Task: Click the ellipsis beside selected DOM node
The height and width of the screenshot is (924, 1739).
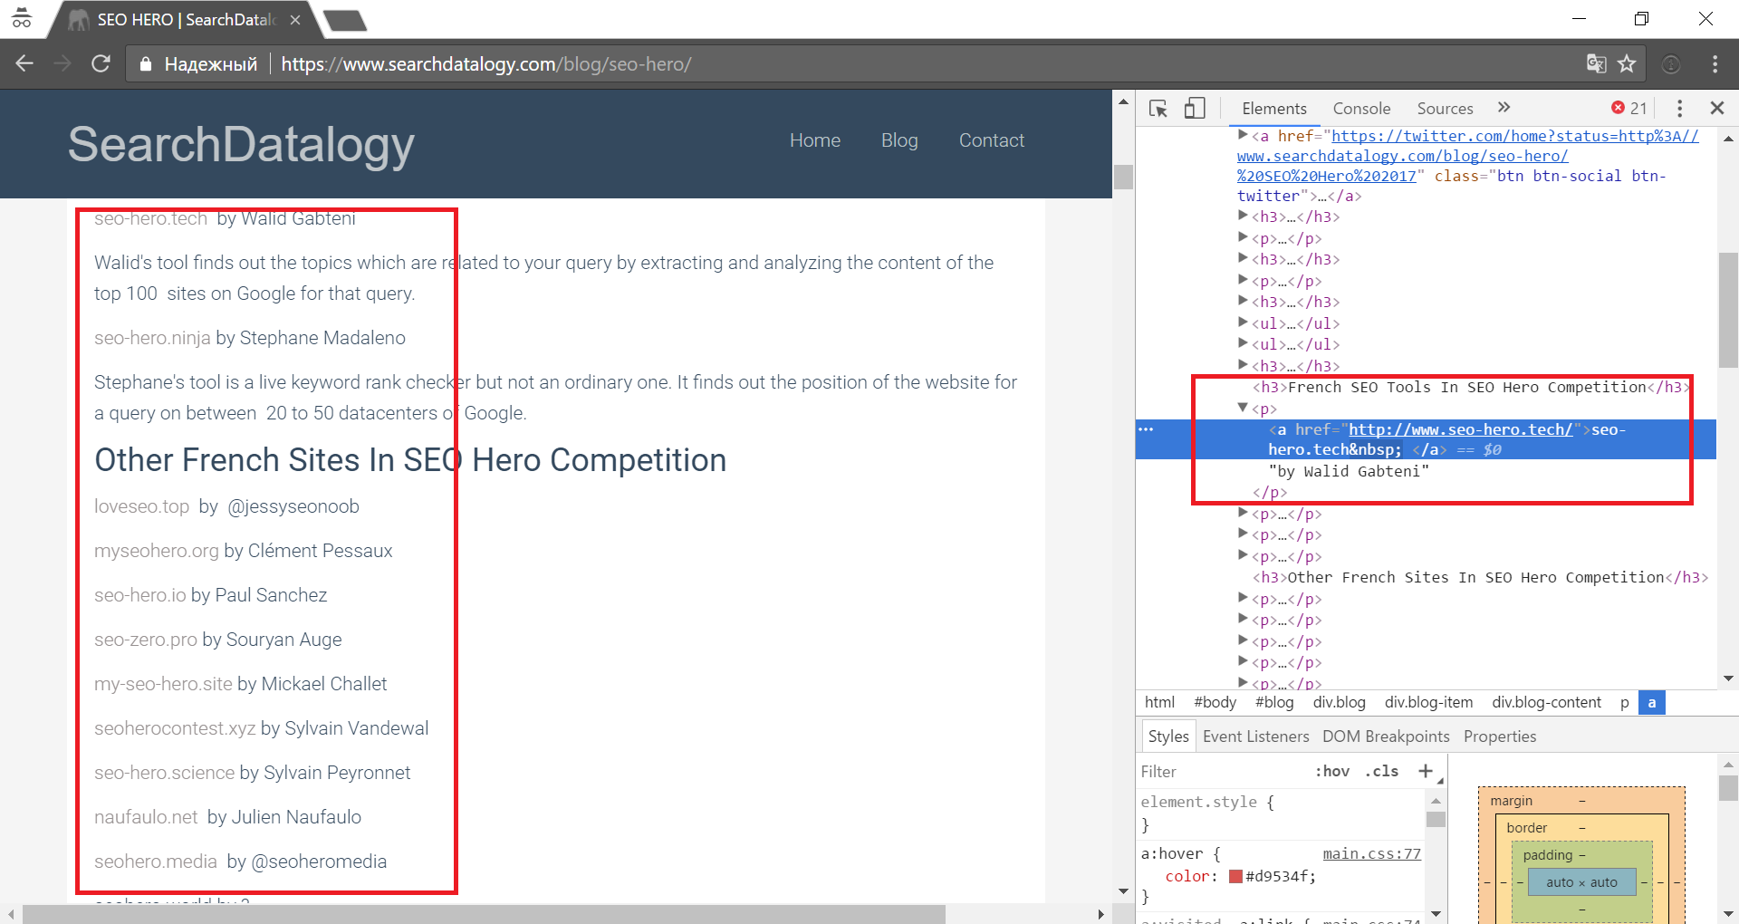Action: coord(1146,429)
